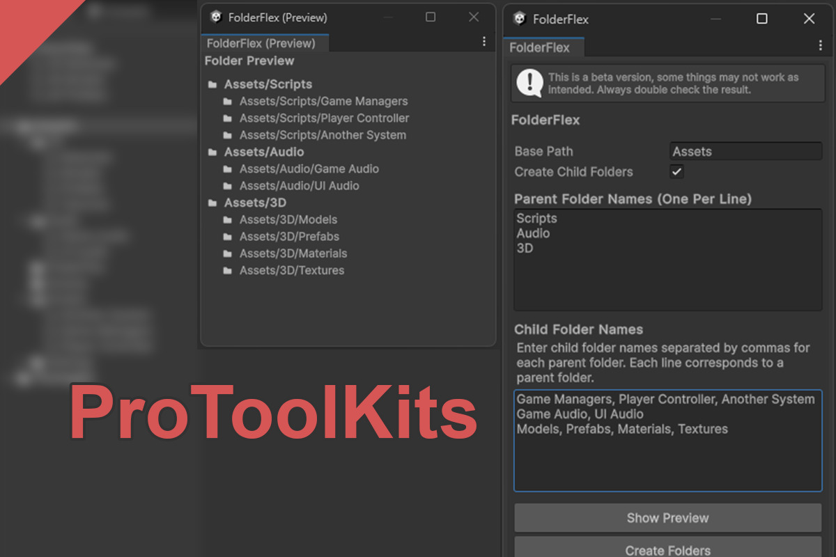Viewport: 836px width, 557px height.
Task: Click the Create Folders button
Action: 667,549
